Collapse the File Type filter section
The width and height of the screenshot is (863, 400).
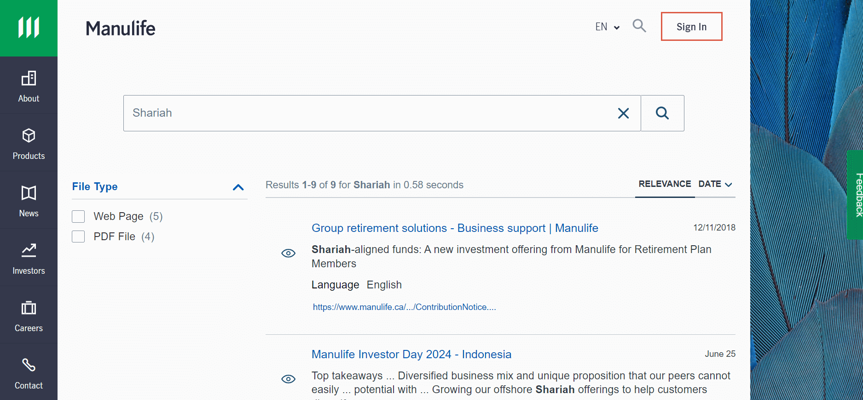238,187
